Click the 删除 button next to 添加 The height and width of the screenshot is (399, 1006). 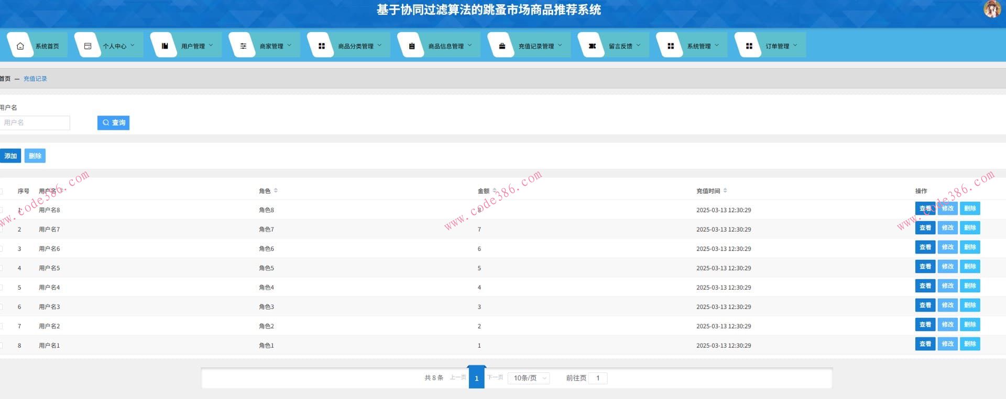tap(35, 156)
